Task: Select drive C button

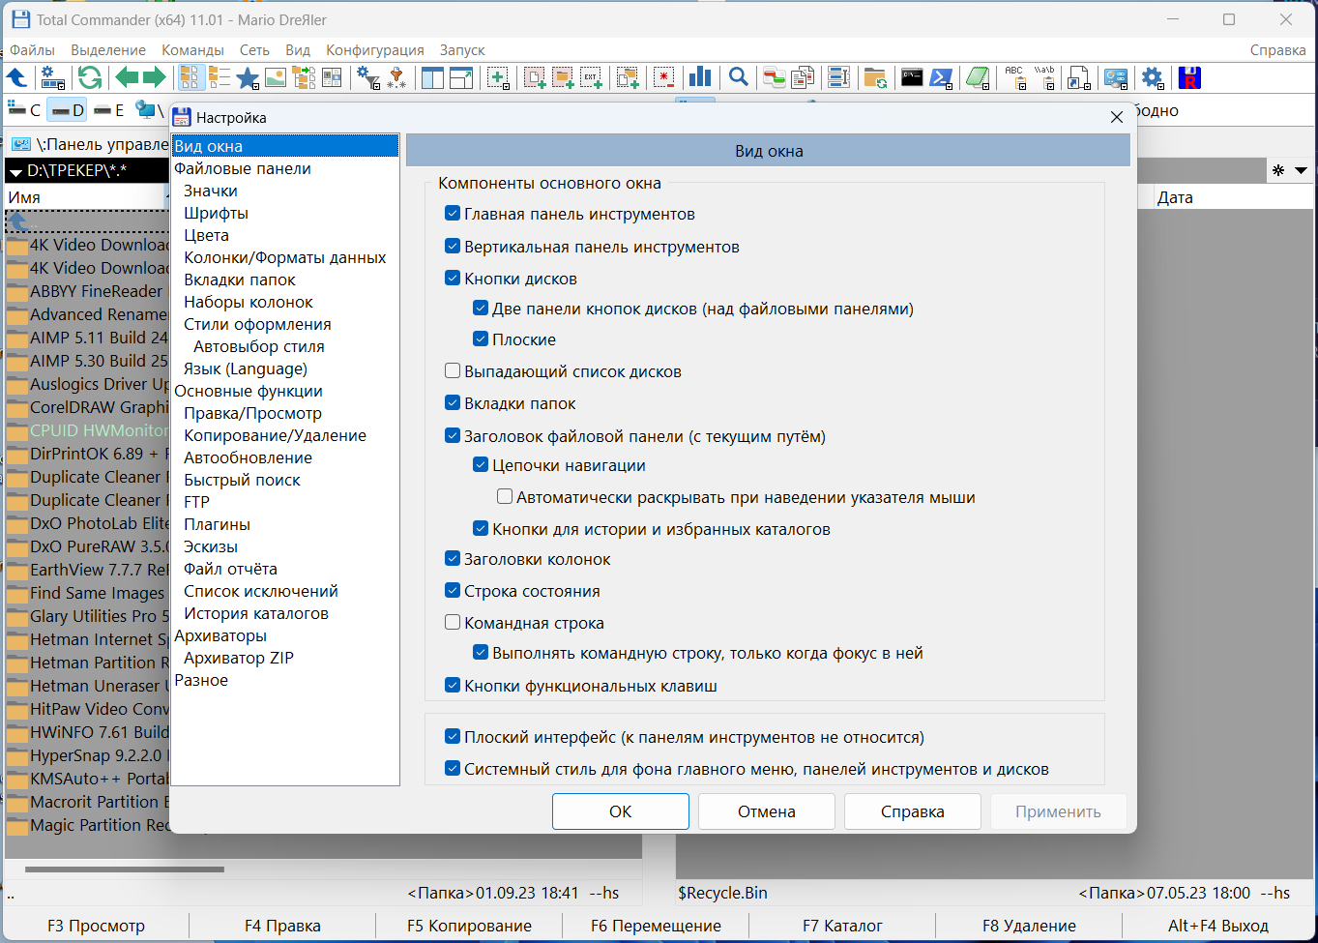Action: tap(24, 110)
